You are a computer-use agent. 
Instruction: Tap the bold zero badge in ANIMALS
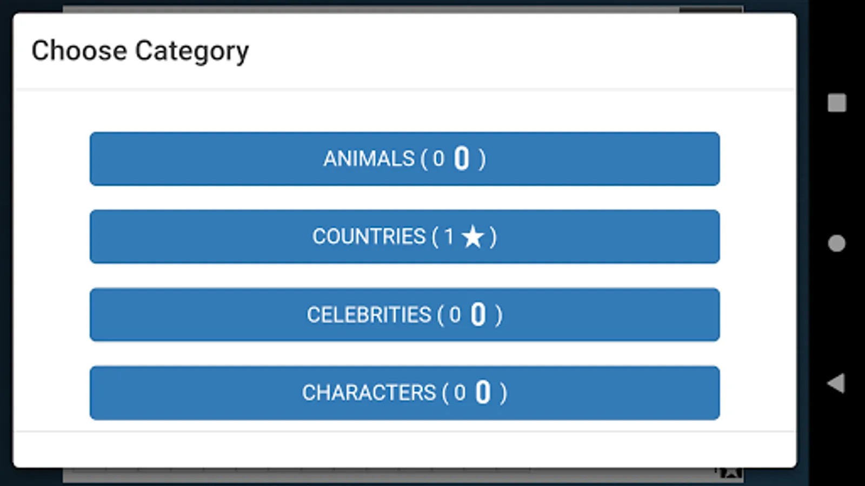click(462, 159)
